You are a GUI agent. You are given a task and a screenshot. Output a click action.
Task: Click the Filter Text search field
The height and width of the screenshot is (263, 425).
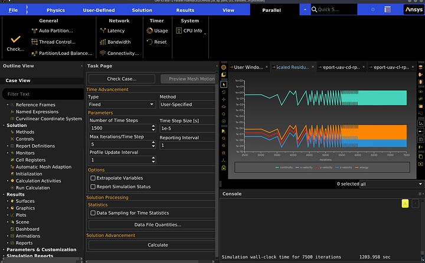coord(43,94)
